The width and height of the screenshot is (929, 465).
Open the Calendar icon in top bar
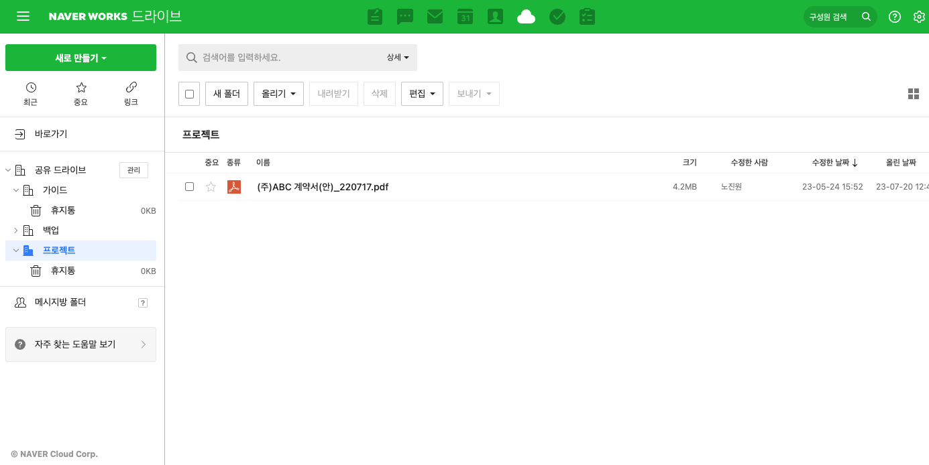coord(465,17)
